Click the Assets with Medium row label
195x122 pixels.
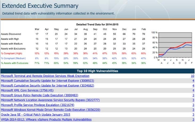12,44
